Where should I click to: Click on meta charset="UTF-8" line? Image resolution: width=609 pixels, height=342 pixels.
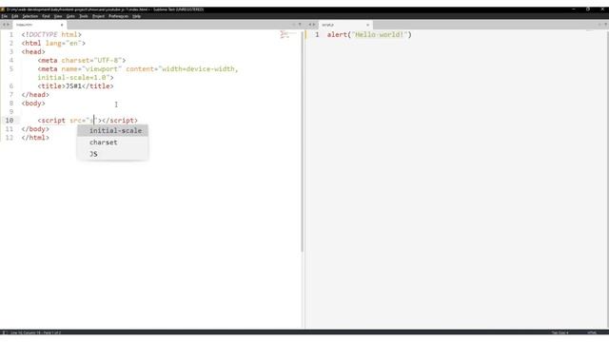[82, 60]
